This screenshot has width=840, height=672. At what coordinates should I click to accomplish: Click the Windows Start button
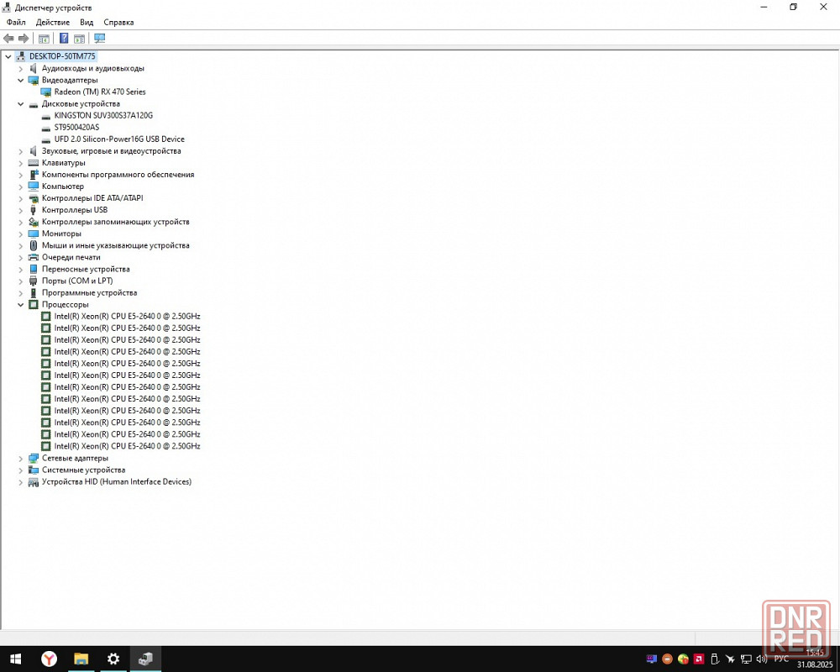pos(15,659)
